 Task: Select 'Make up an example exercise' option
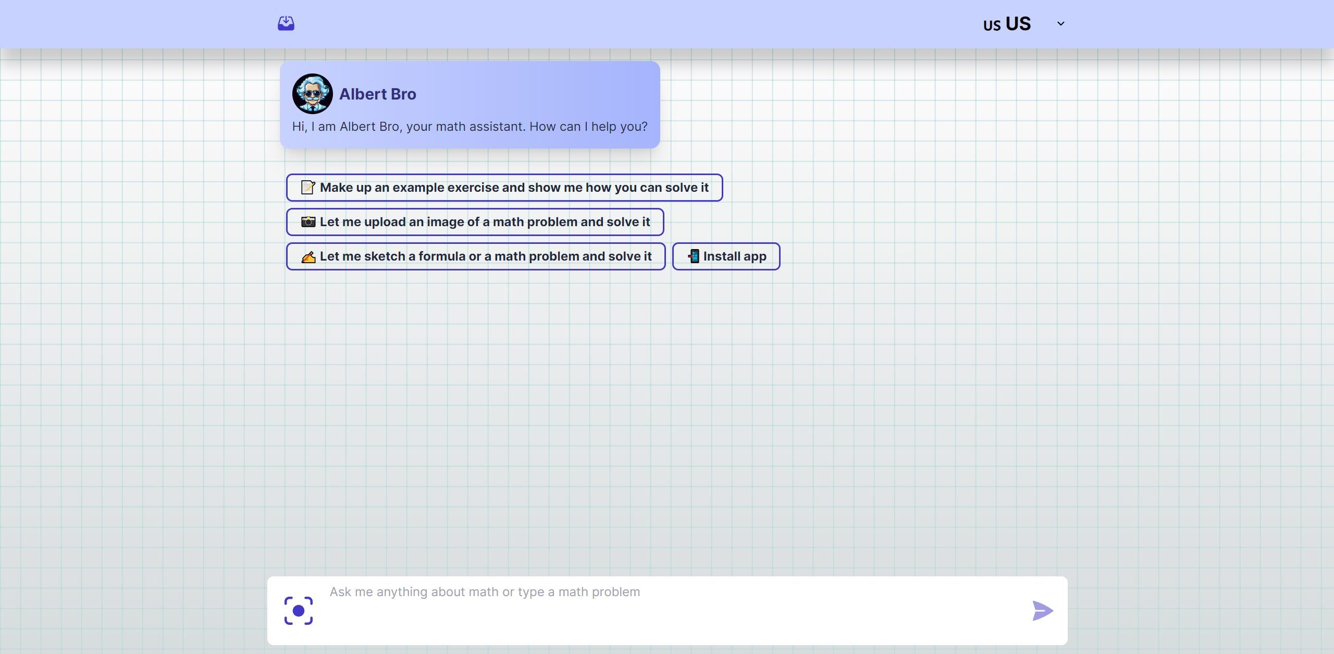[x=504, y=187]
